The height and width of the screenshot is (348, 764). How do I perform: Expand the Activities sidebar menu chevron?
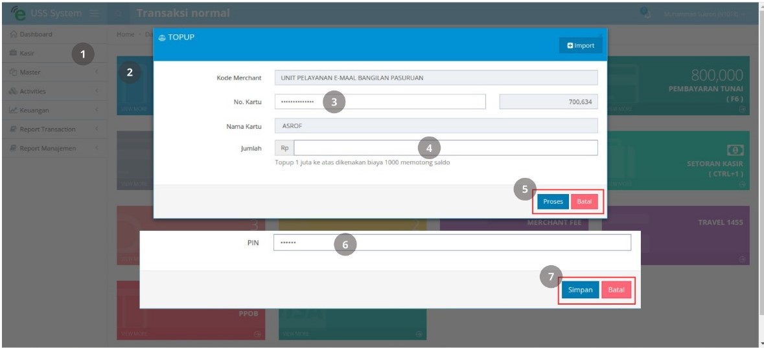[97, 91]
